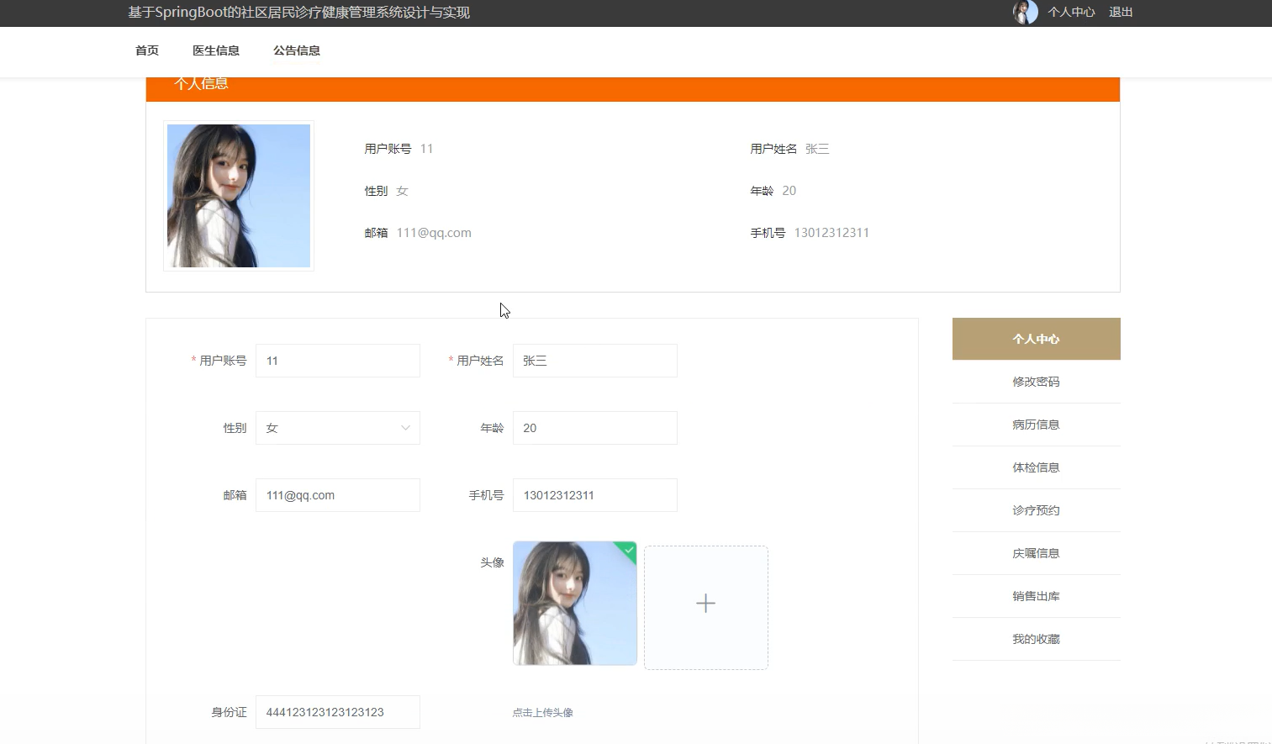The width and height of the screenshot is (1272, 744).
Task: Click the highlighted 个人中心 sidebar button
Action: click(1035, 339)
